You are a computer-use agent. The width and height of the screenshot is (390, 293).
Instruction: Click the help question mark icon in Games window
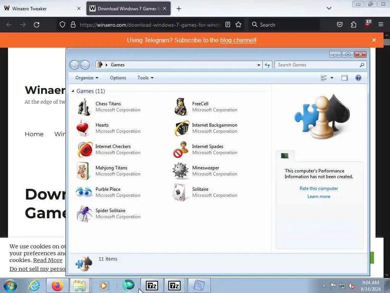(x=358, y=78)
